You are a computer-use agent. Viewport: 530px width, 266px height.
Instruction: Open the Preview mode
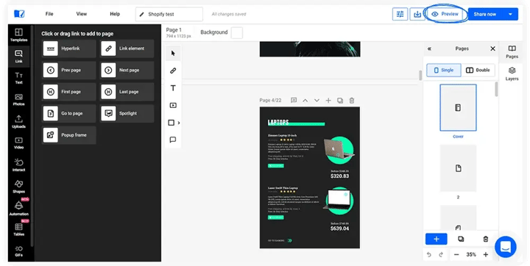click(x=446, y=14)
